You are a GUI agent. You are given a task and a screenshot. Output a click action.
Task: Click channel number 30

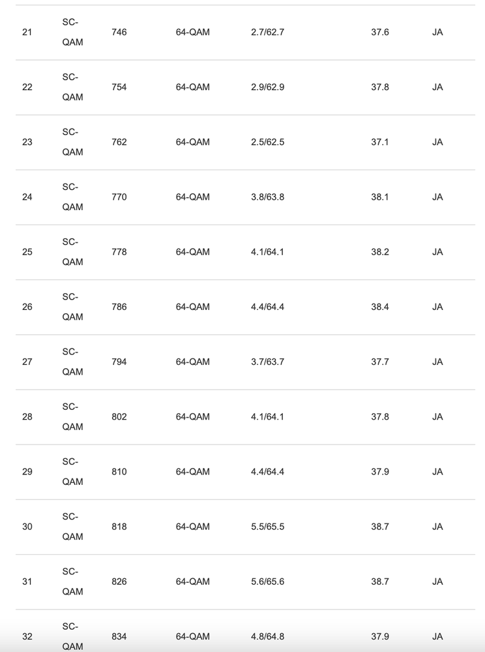coord(27,526)
